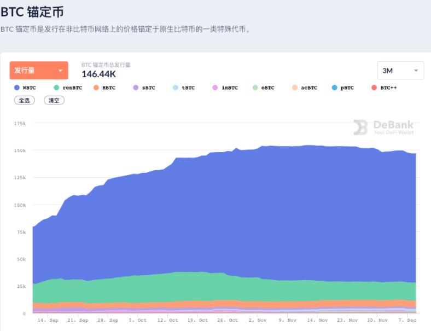Toggle the HBTC series in legend

click(104, 88)
